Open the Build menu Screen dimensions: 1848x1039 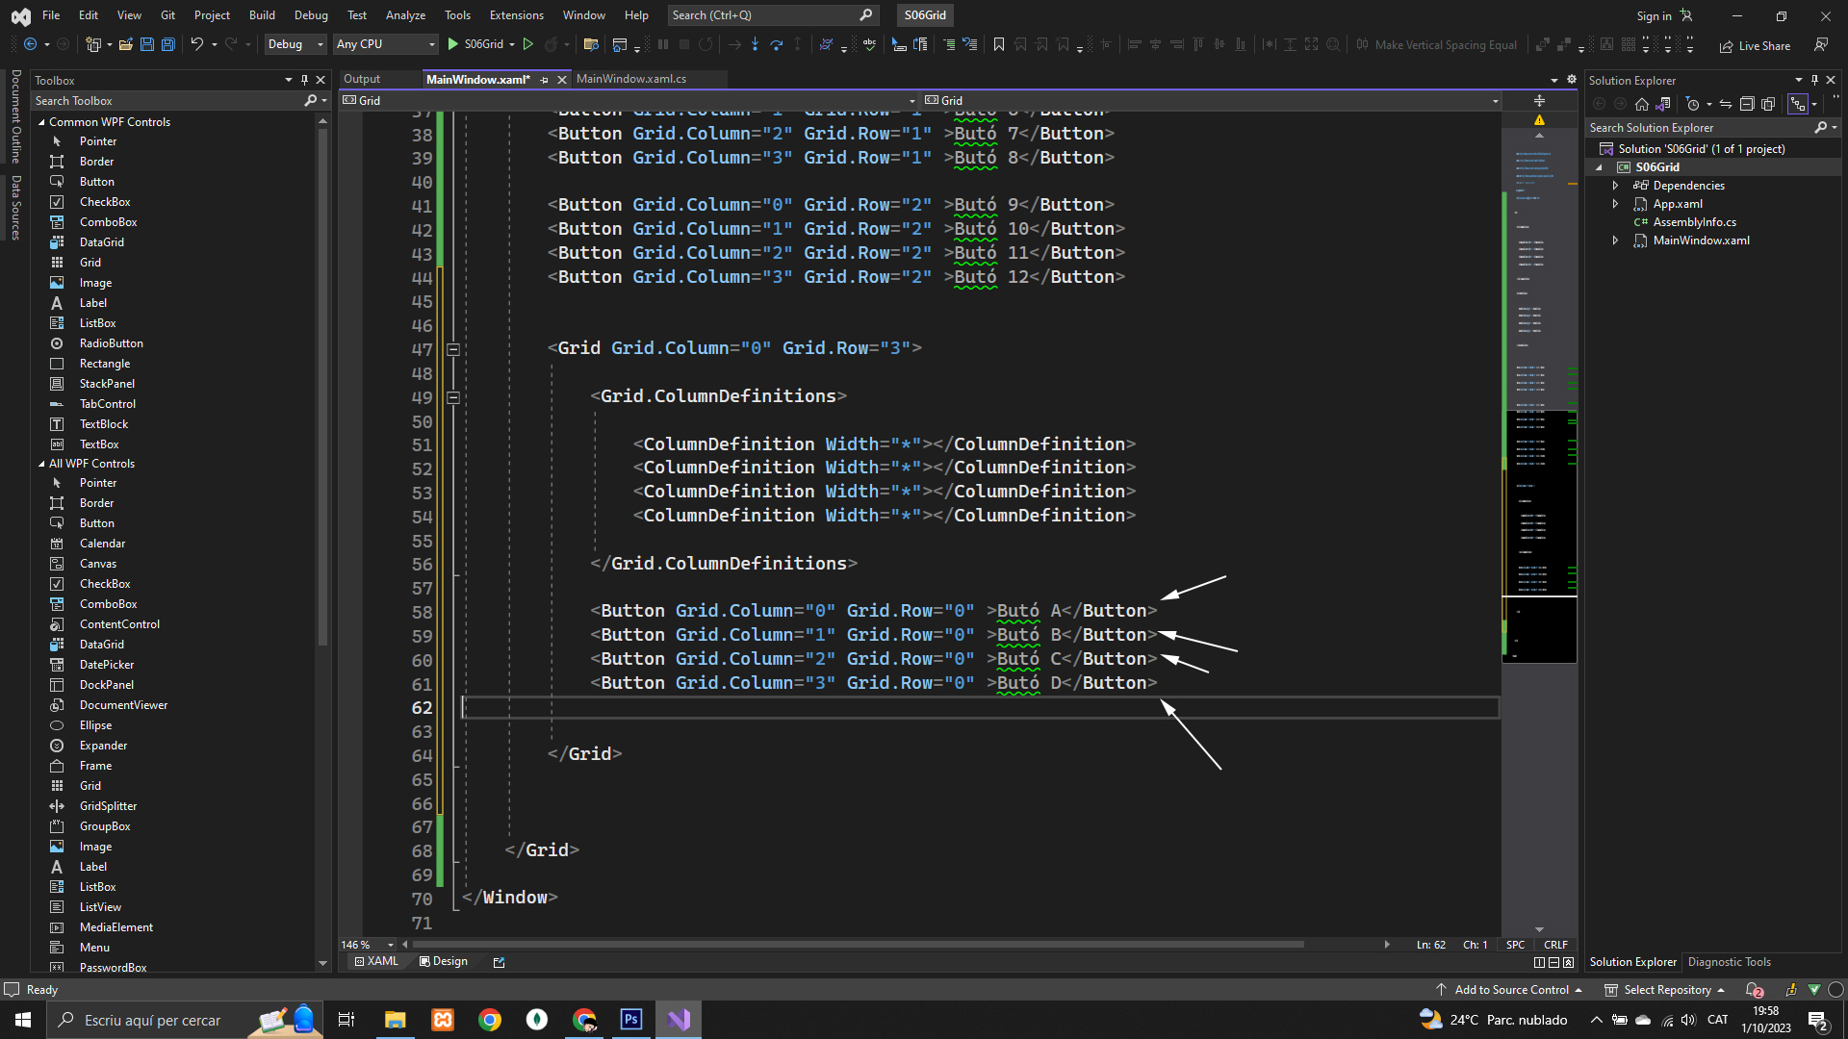[x=262, y=14]
